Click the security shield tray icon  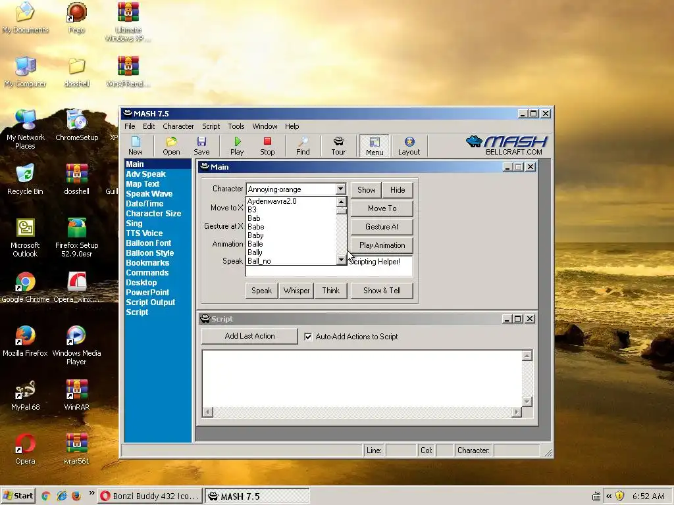[x=619, y=496]
